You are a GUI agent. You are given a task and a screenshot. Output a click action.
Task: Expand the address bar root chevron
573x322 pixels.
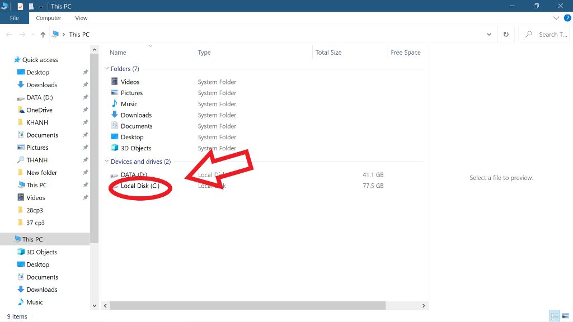point(64,34)
